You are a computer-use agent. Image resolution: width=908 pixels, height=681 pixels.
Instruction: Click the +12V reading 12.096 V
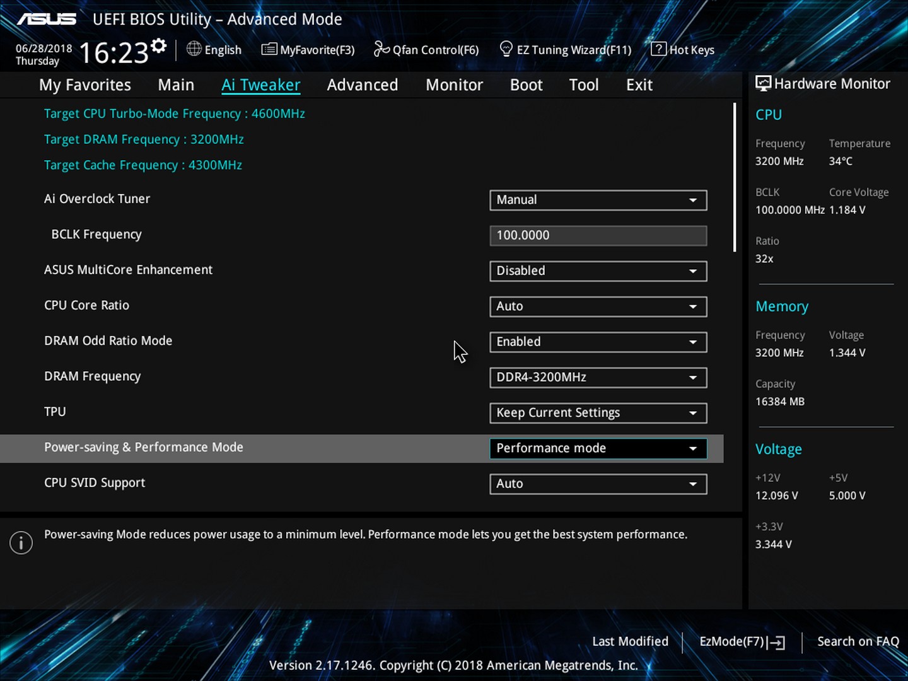click(x=777, y=496)
